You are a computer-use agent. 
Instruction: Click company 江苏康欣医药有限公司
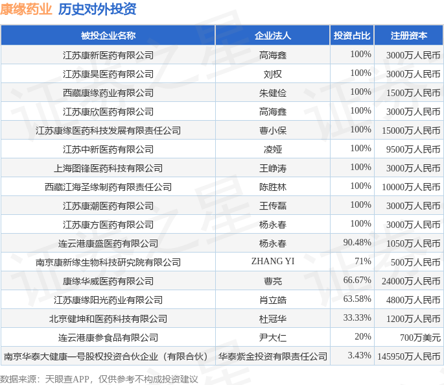coord(108,112)
